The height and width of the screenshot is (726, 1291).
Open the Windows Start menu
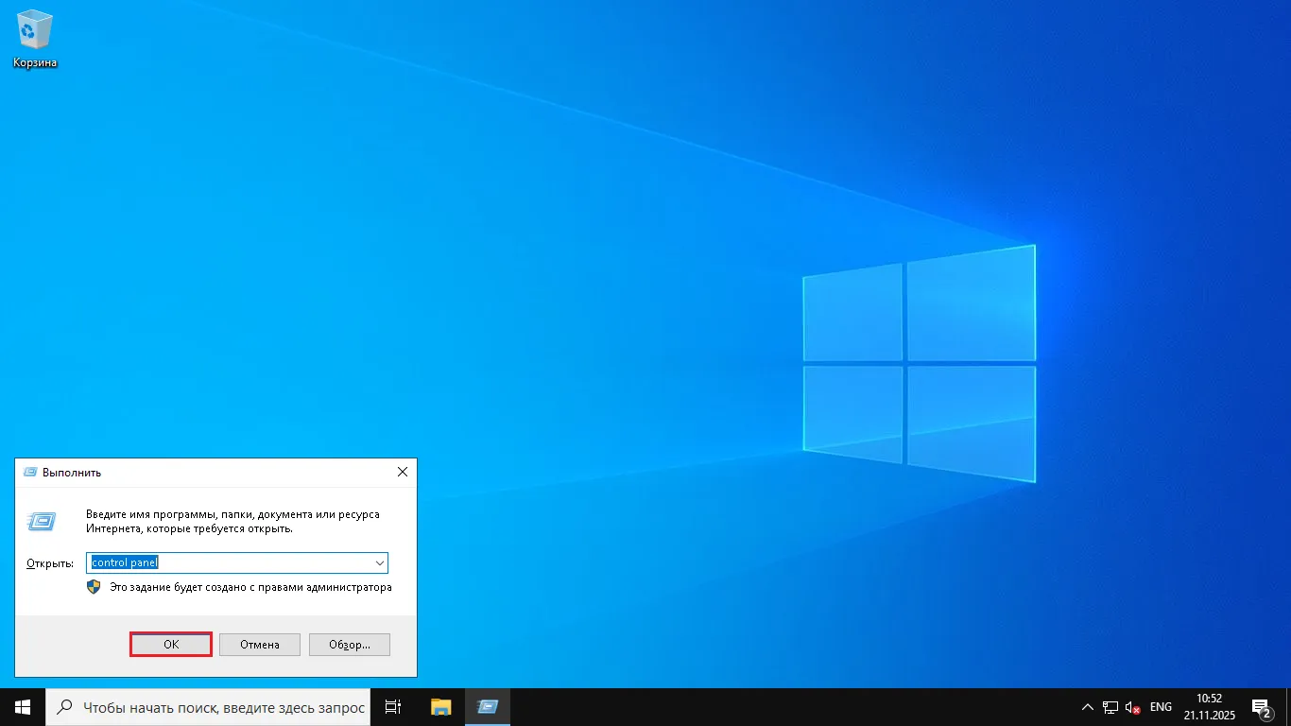23,707
